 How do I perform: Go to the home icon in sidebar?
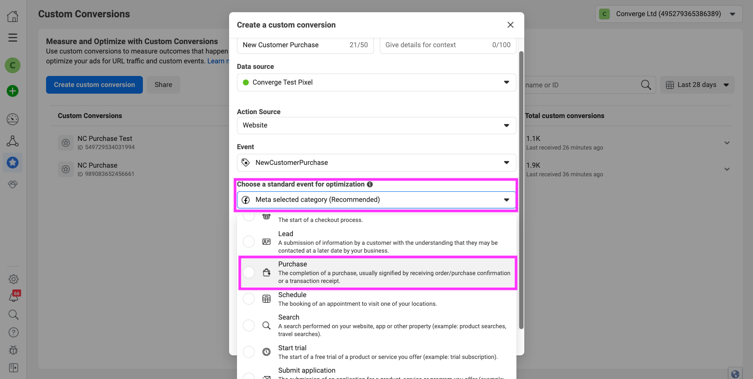[13, 16]
